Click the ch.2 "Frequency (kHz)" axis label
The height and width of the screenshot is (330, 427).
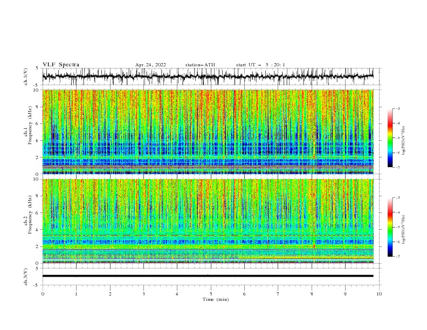tap(30, 215)
